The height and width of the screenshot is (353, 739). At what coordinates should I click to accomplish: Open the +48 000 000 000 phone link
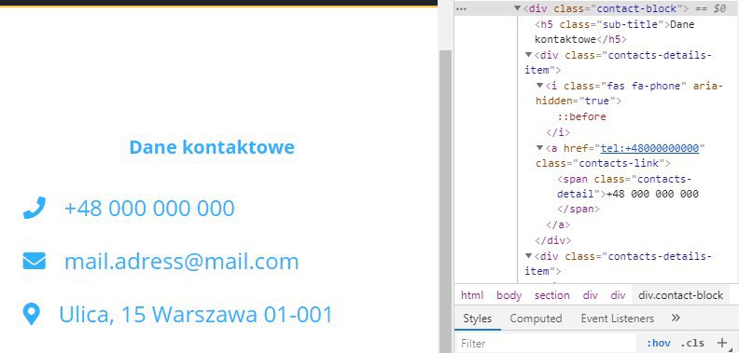click(149, 208)
